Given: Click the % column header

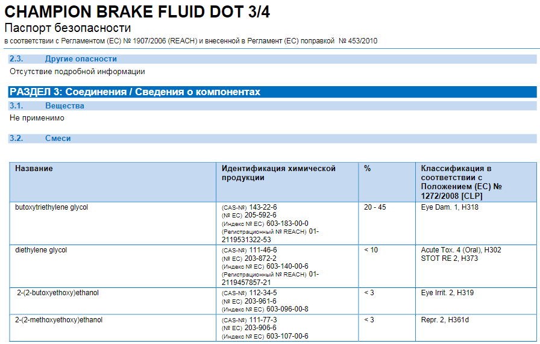Looking at the screenshot, I should coord(387,182).
